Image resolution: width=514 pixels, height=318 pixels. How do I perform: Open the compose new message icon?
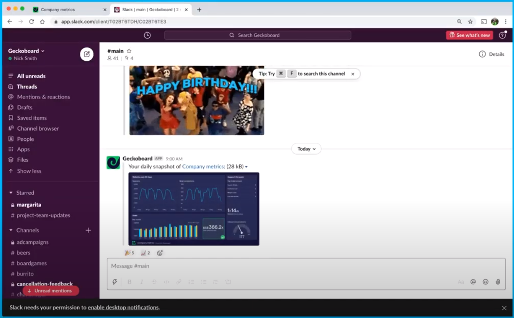click(87, 54)
